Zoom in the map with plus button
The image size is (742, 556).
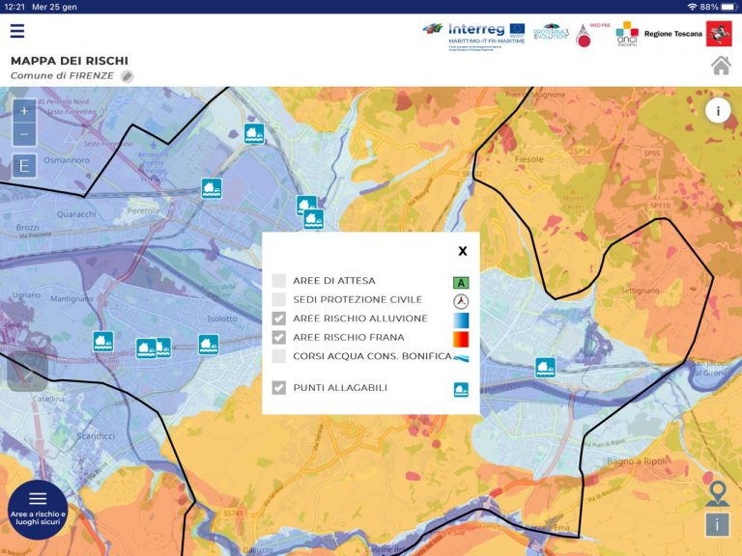pyautogui.click(x=24, y=111)
